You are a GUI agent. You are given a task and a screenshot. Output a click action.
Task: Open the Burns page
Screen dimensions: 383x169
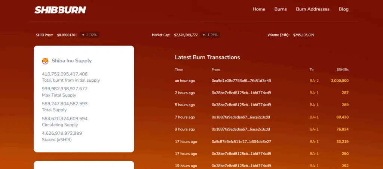point(281,9)
